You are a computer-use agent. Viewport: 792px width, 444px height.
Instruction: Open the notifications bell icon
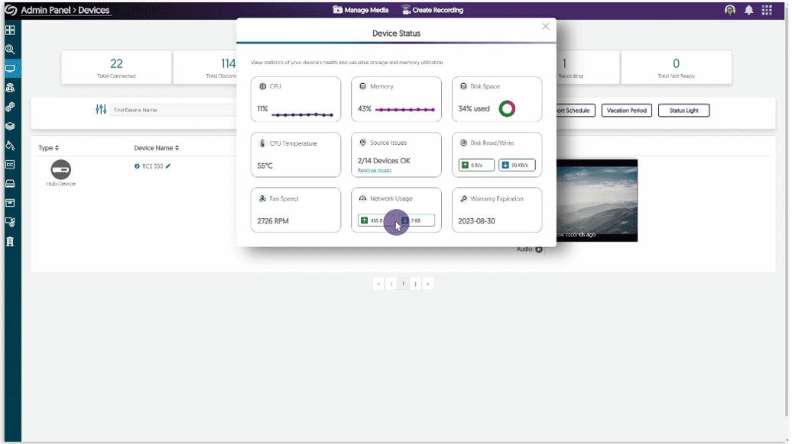tap(749, 10)
